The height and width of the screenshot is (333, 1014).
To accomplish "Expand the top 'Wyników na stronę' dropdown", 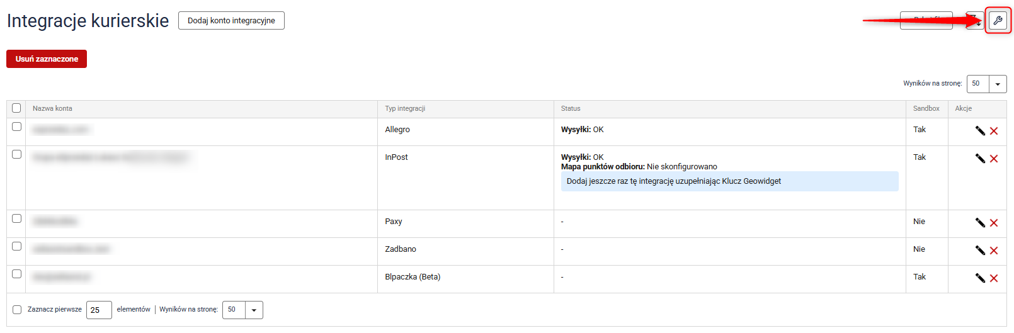I will coord(998,84).
